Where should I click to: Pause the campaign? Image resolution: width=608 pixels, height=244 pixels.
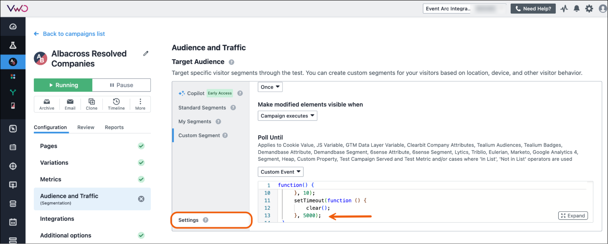coord(121,85)
